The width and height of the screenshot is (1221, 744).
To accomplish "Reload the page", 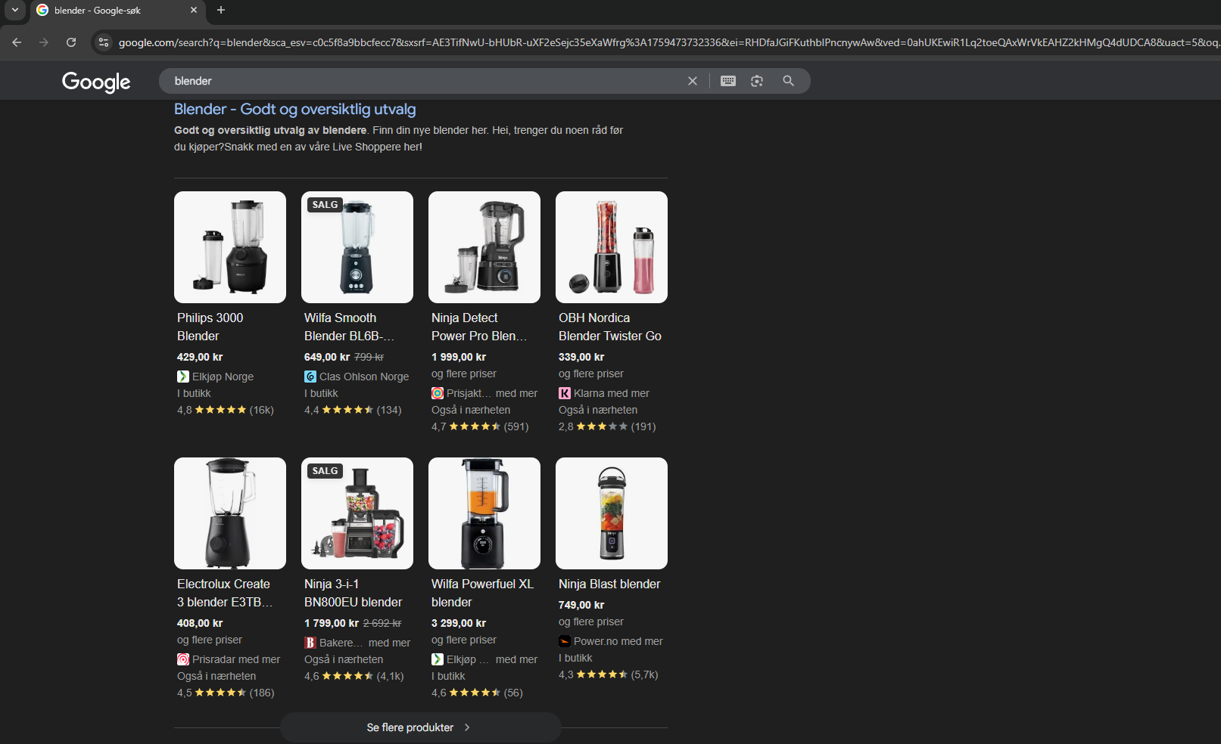I will [x=71, y=42].
